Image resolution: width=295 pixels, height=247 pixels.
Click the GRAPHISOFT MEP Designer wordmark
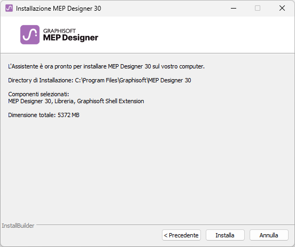click(71, 35)
